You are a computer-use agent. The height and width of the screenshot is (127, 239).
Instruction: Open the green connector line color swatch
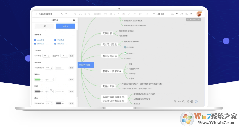[x=38, y=80]
